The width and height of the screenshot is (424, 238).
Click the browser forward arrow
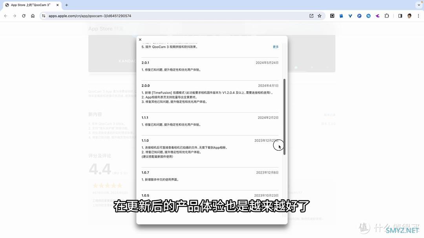[x=15, y=16]
